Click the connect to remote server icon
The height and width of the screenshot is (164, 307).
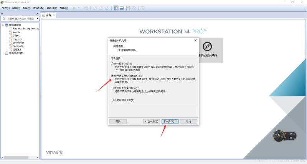(207, 47)
